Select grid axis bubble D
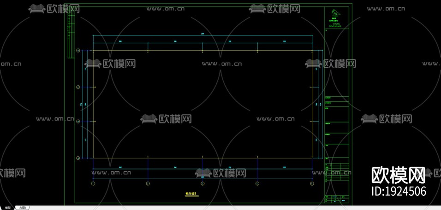 [x=78, y=51]
